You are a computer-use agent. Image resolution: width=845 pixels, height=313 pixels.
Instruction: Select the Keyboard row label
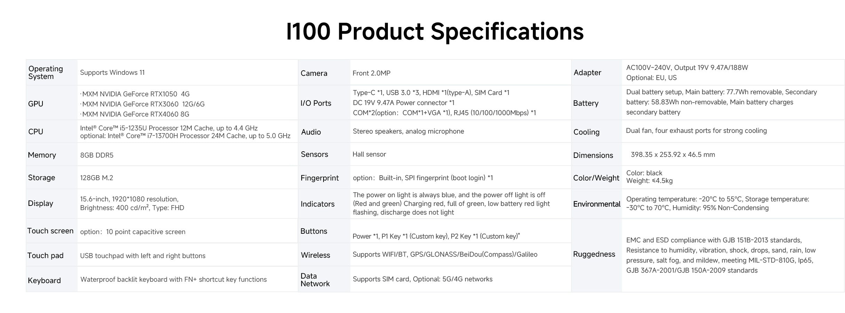[x=44, y=281]
